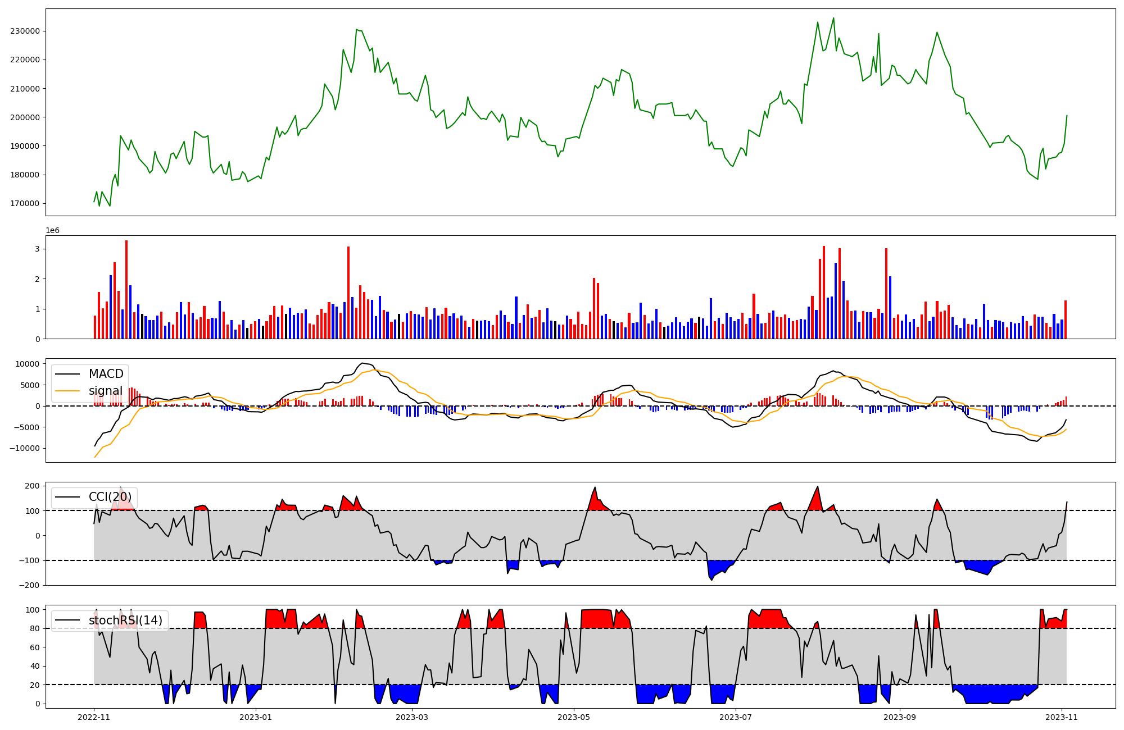Click the stochRSI(14) legend entry
Viewport: 1124px width, 730px height.
tap(125, 620)
